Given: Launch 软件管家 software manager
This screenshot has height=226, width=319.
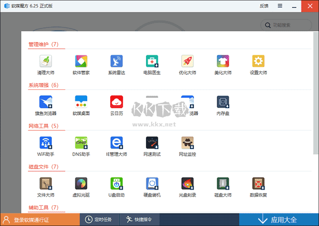Looking at the screenshot, I should point(81,61).
